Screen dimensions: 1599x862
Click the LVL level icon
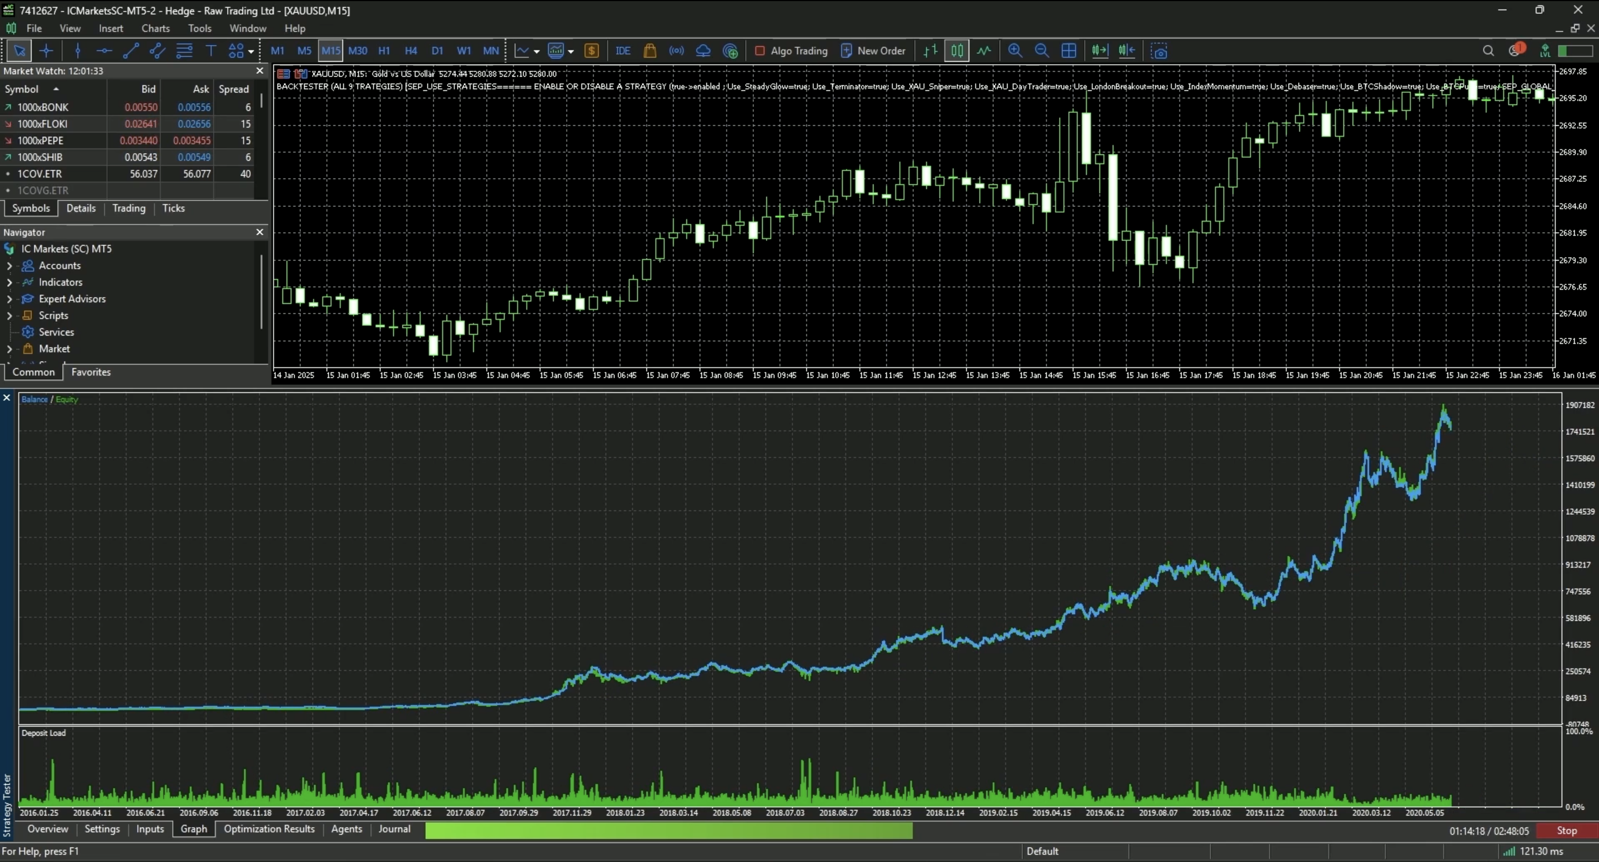1546,51
